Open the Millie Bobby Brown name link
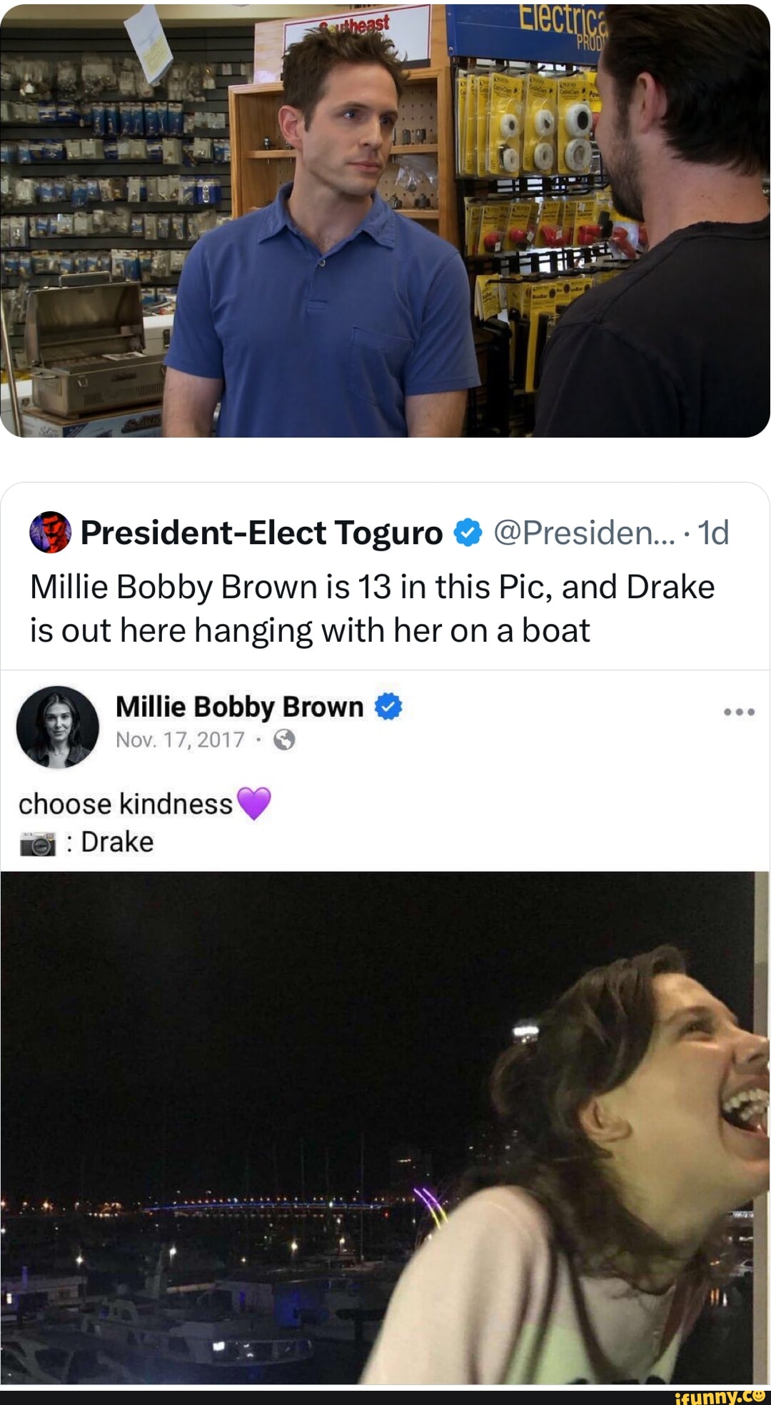 click(239, 707)
